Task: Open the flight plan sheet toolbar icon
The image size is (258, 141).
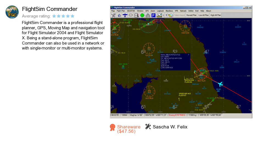Action: (136, 15)
